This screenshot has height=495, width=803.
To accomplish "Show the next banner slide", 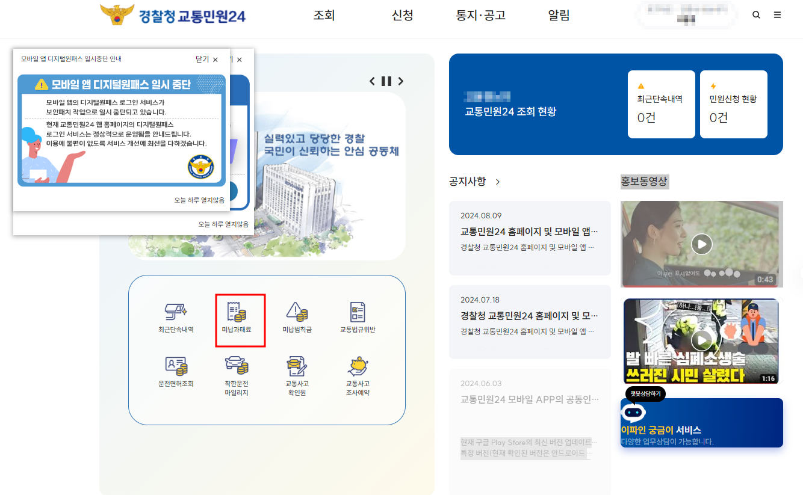I will (401, 81).
